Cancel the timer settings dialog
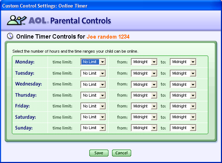 tap(121, 153)
